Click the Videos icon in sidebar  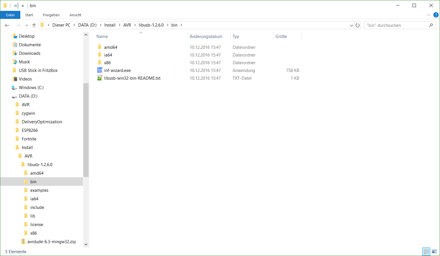(15, 79)
